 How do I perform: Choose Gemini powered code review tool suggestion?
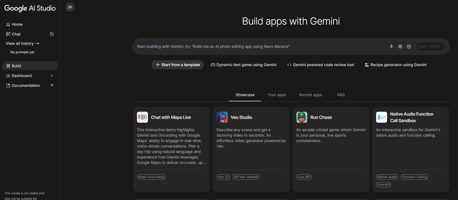tap(320, 65)
